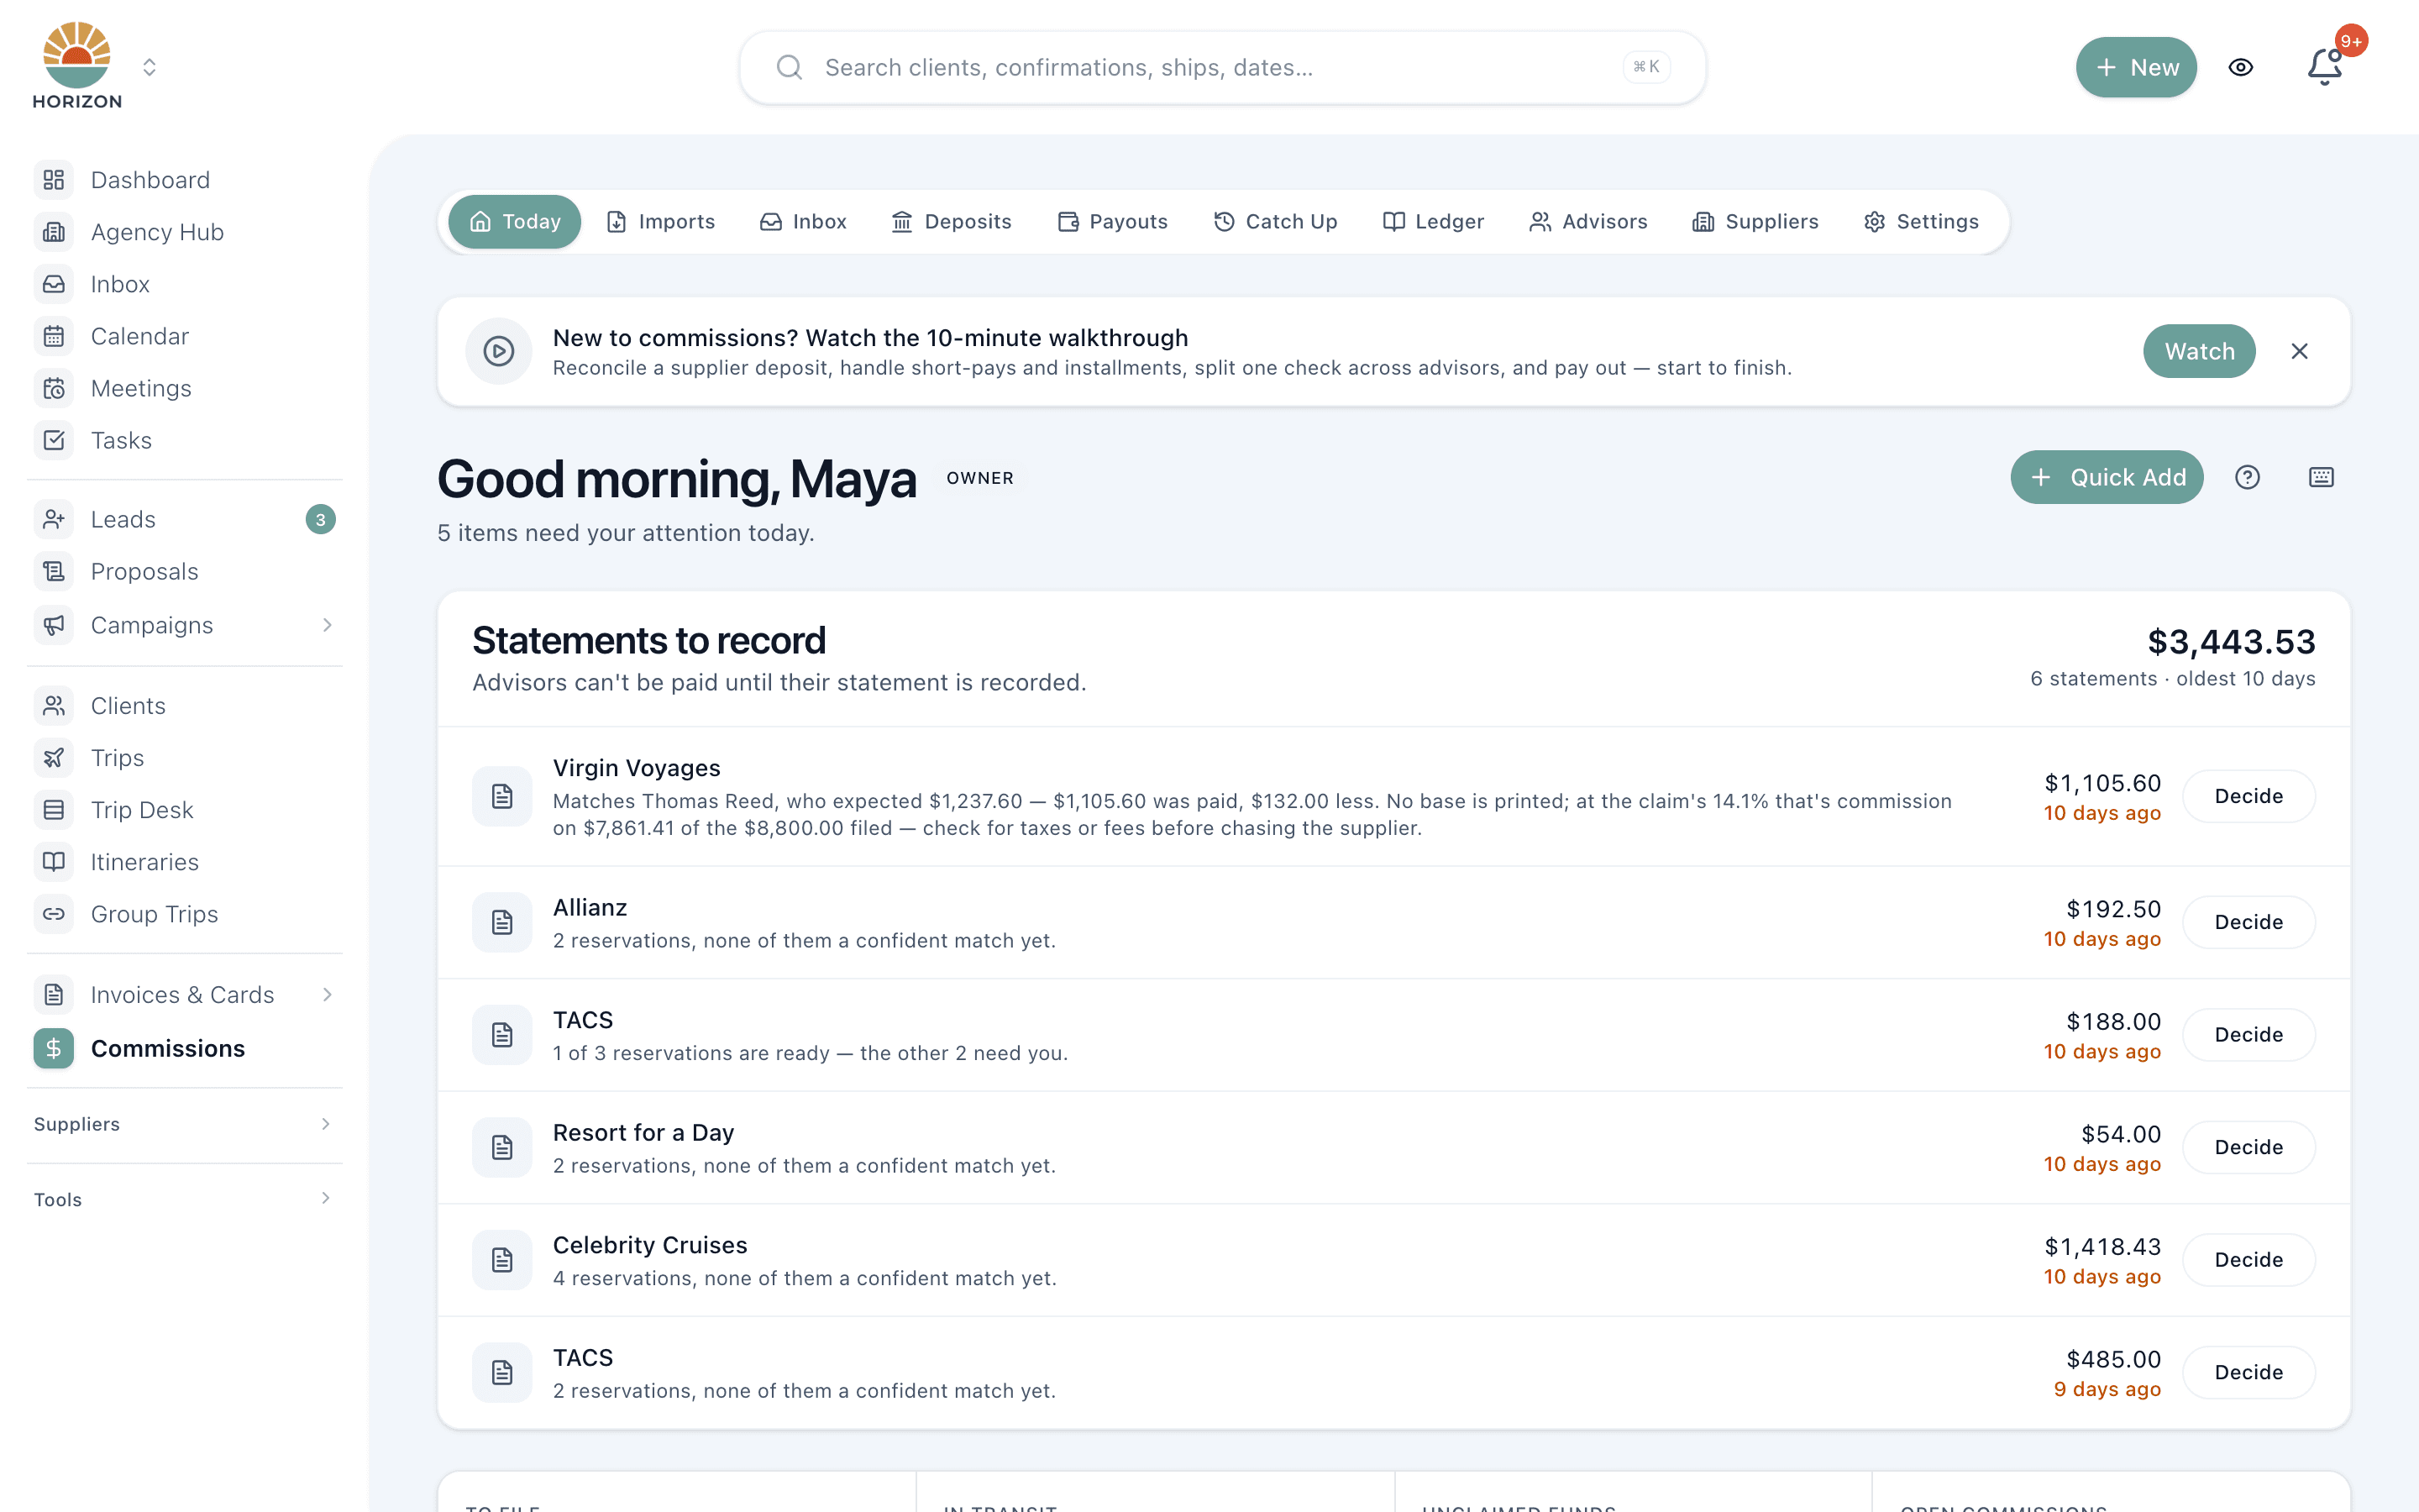Click the Meetings calendar-clock sidebar icon
Screen dimensions: 2419x1512
click(x=54, y=388)
